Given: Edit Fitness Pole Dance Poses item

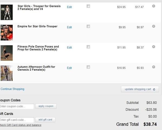Looking at the screenshot, I should 69,48.
